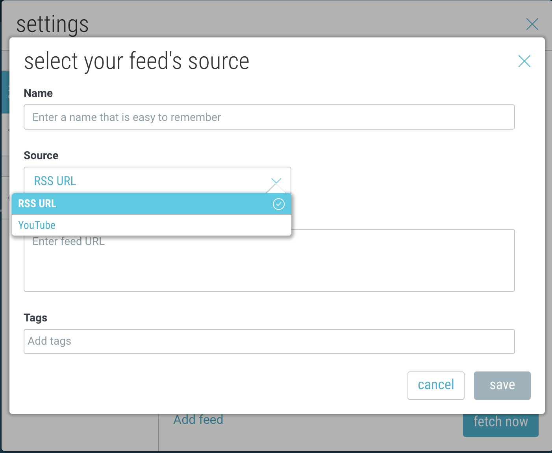Close the feed source dialog
Screen dimensions: 552x453
524,61
